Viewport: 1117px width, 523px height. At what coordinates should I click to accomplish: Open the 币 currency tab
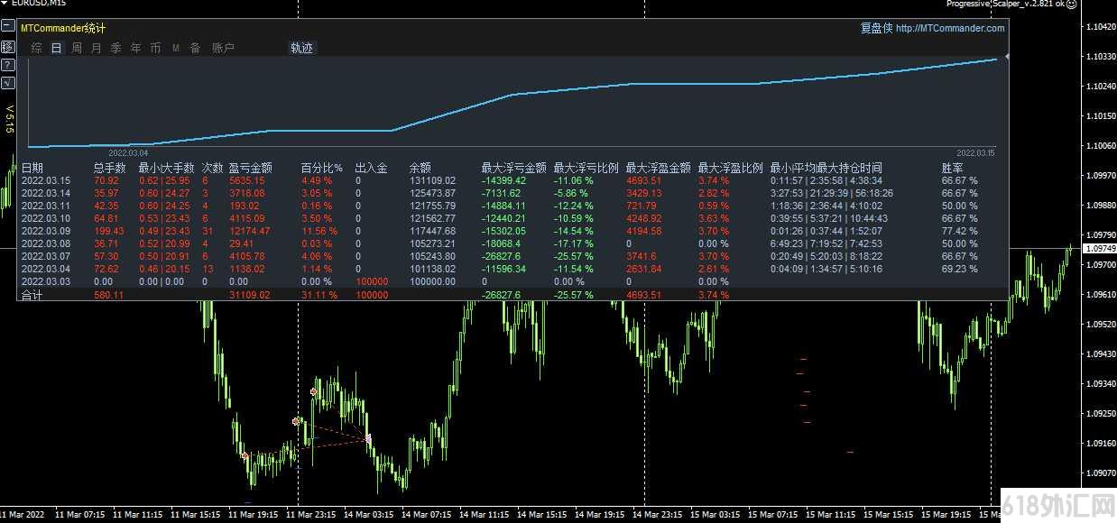156,48
